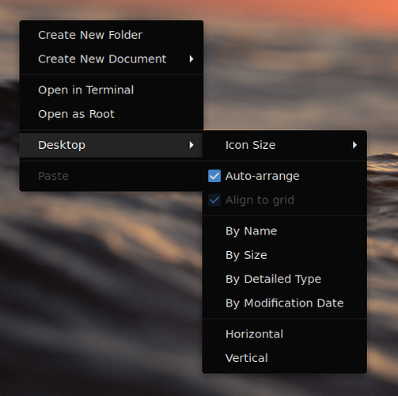Click the highlighted Desktop menu entry
This screenshot has height=396, width=398.
pyautogui.click(x=111, y=145)
